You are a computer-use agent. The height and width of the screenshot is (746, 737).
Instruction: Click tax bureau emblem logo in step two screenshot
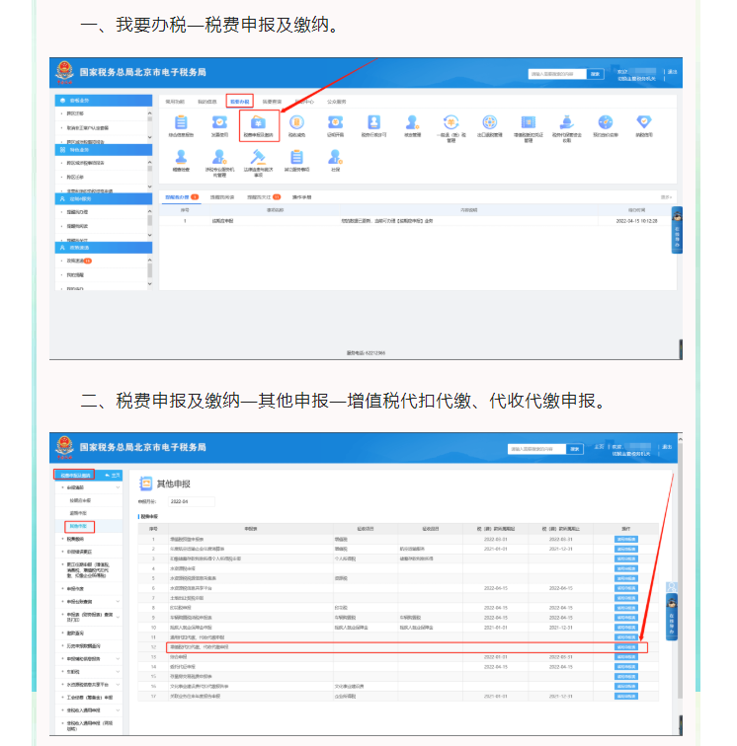64,447
